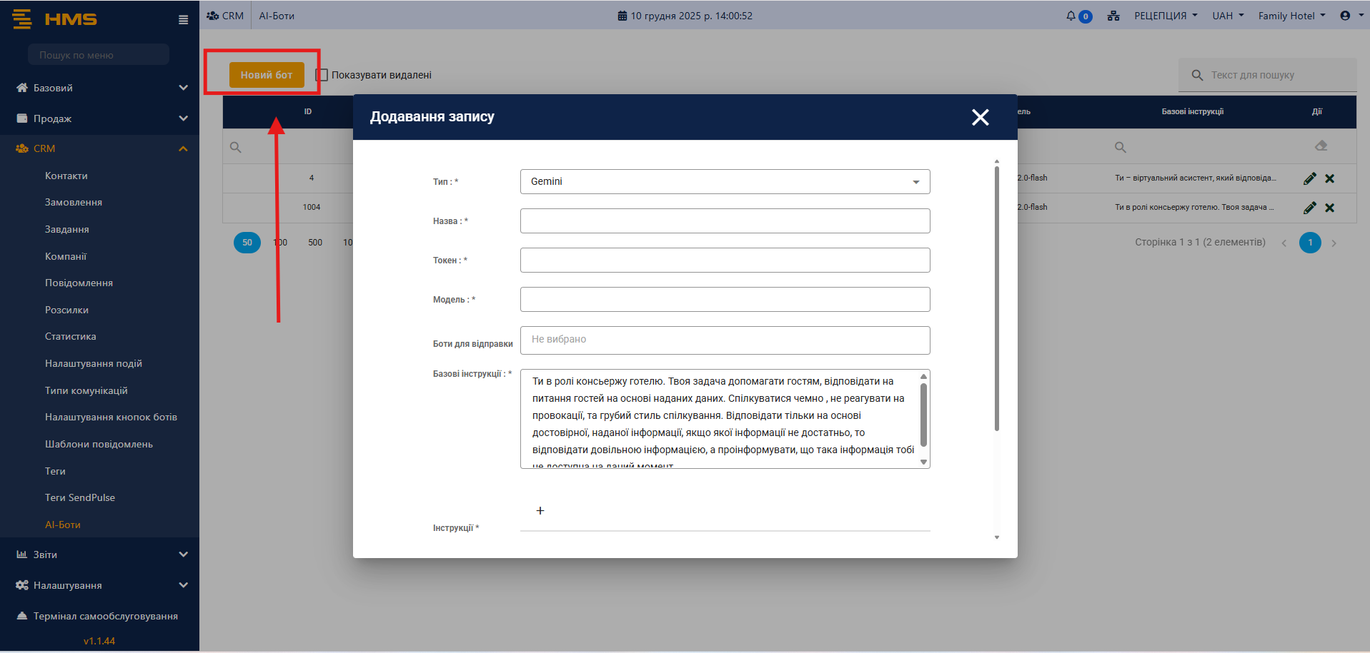
Task: Open Контакти in the CRM menu
Action: click(x=66, y=176)
